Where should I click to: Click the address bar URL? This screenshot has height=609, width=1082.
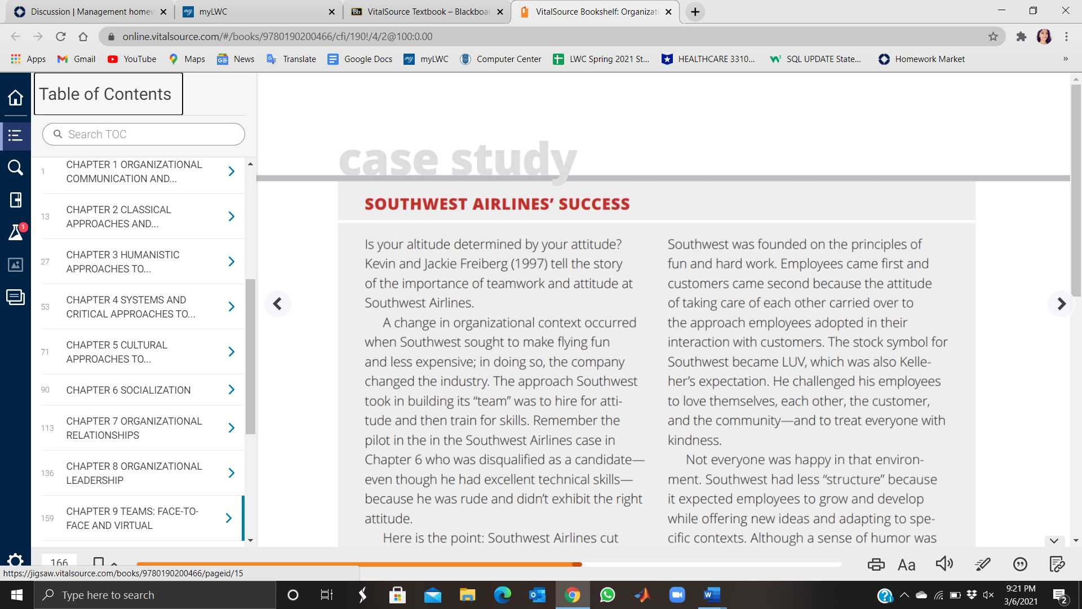tap(277, 37)
